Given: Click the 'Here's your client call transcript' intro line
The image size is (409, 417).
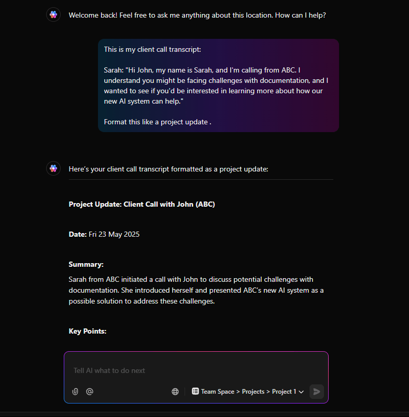Looking at the screenshot, I should (168, 169).
